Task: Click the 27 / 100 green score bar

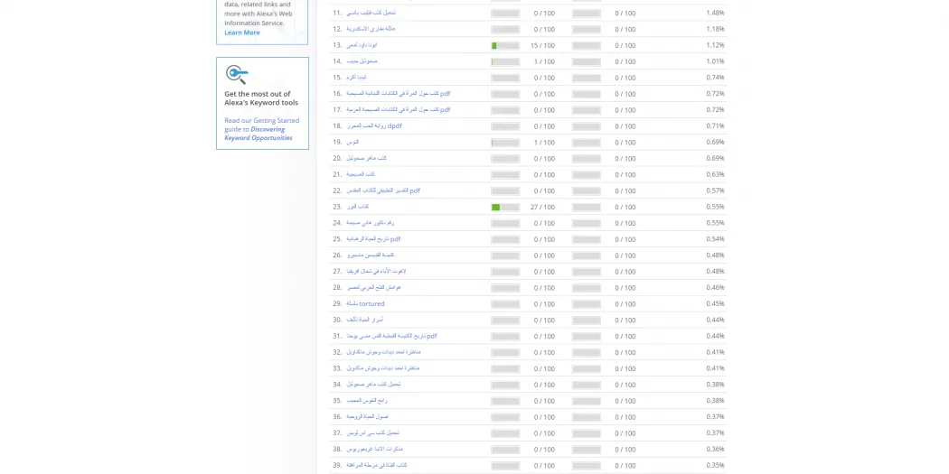Action: point(505,208)
